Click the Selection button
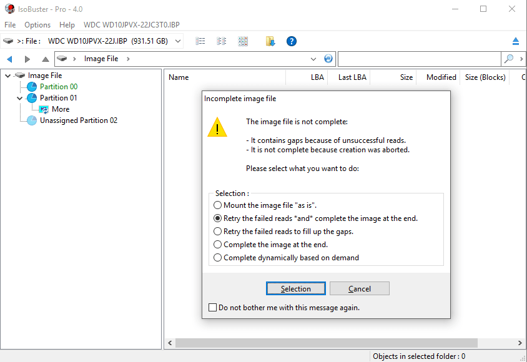 [296, 288]
